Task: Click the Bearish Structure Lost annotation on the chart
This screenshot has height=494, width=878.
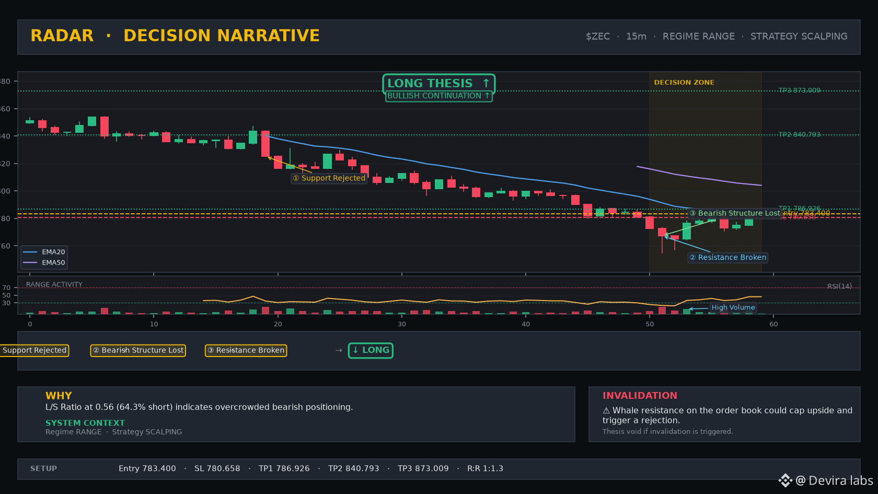Action: 734,213
